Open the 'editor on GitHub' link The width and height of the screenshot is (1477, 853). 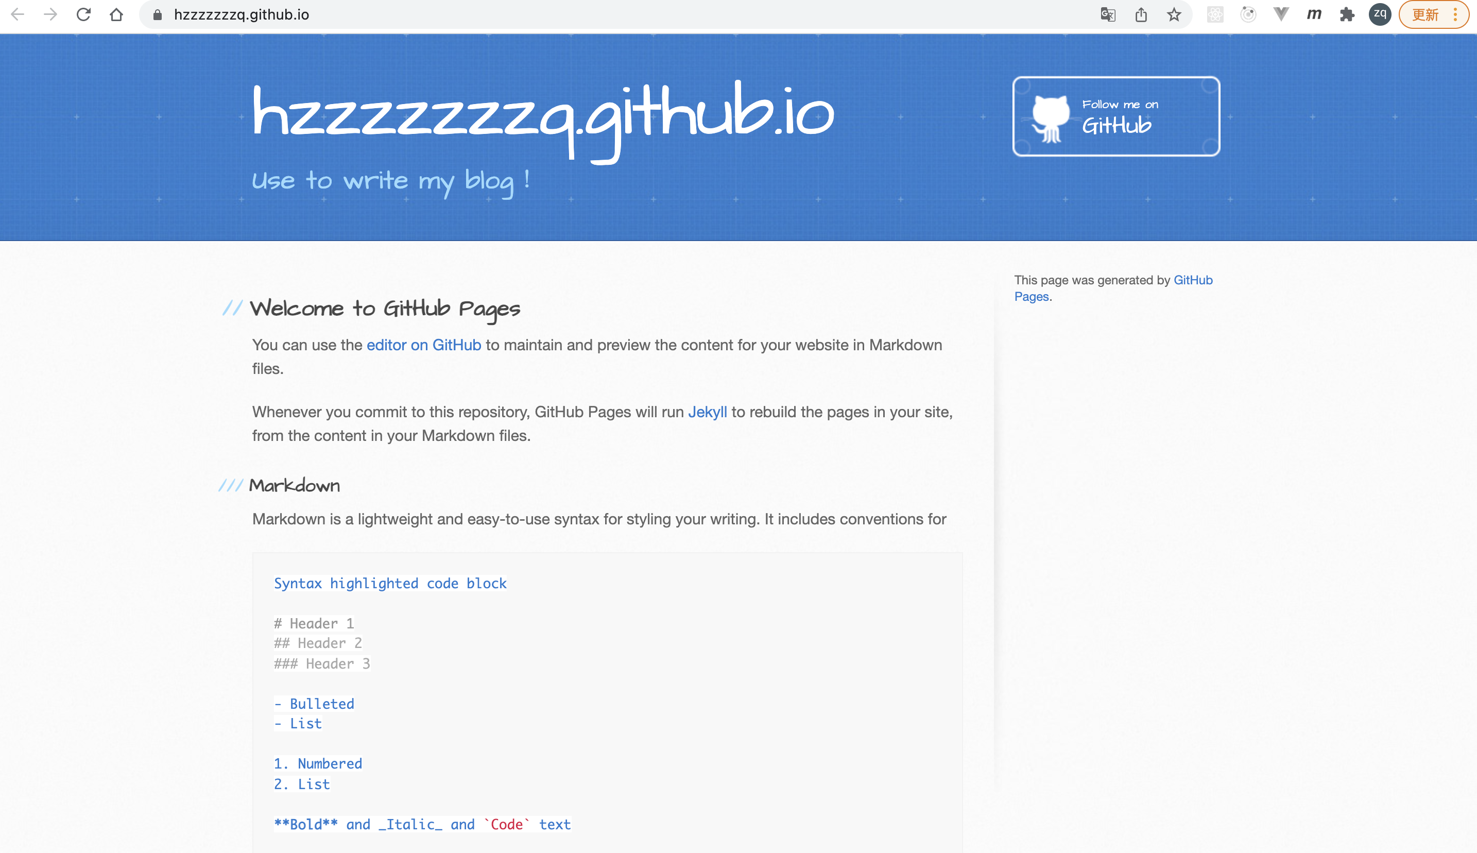pos(423,345)
